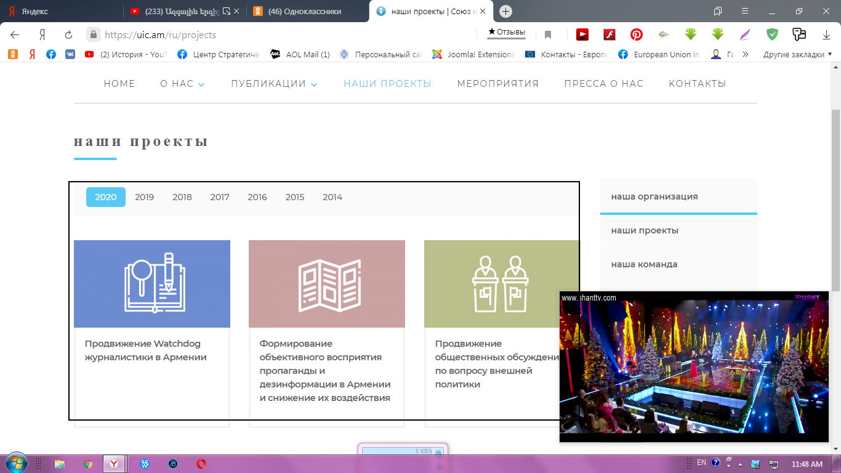Viewport: 841px width, 473px height.
Task: Switch to the Одноклассники browser tab
Action: pyautogui.click(x=305, y=11)
